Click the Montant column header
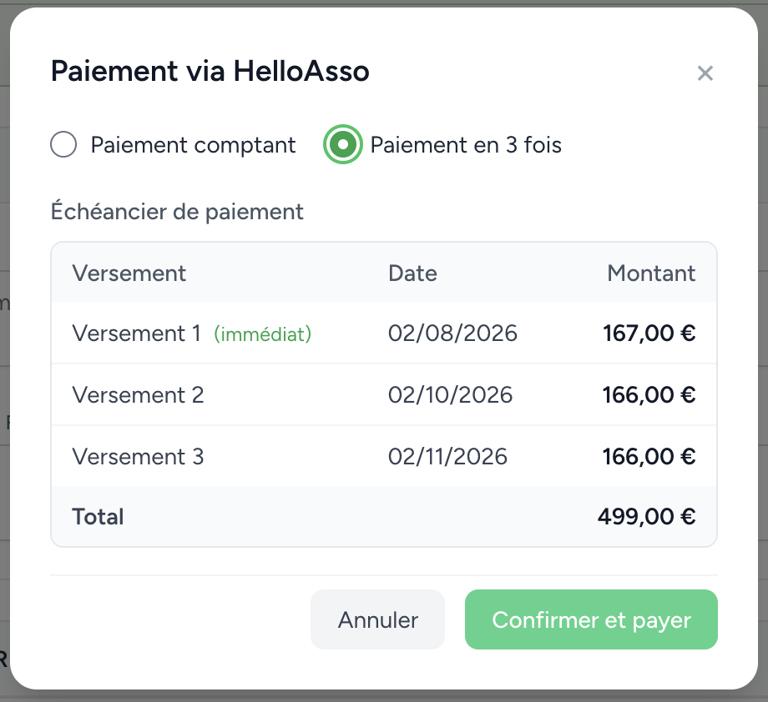This screenshot has height=702, width=768. (651, 273)
